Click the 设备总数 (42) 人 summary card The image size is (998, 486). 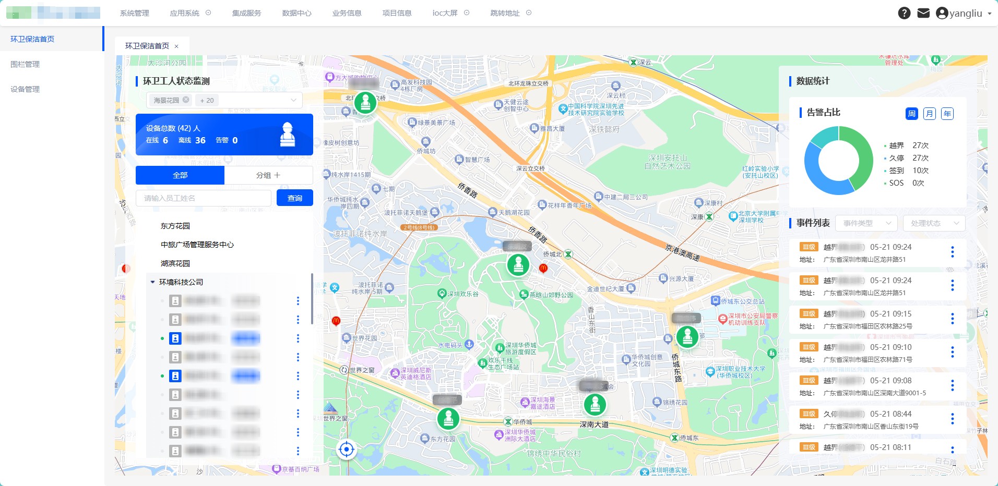(224, 135)
